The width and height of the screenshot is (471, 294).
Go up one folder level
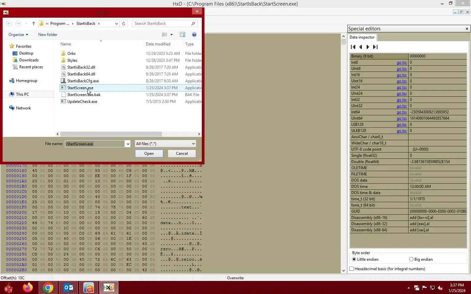click(34, 24)
